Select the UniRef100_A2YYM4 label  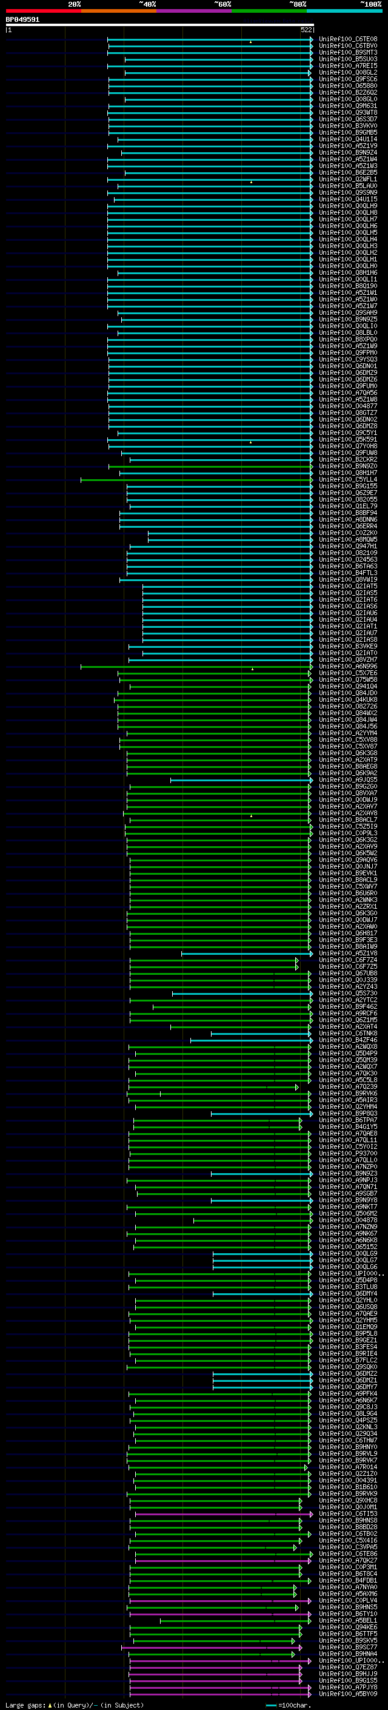347,733
